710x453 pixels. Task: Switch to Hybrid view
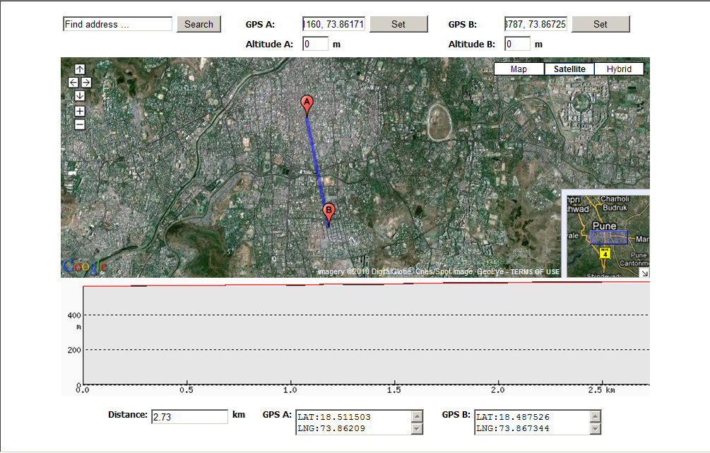619,69
